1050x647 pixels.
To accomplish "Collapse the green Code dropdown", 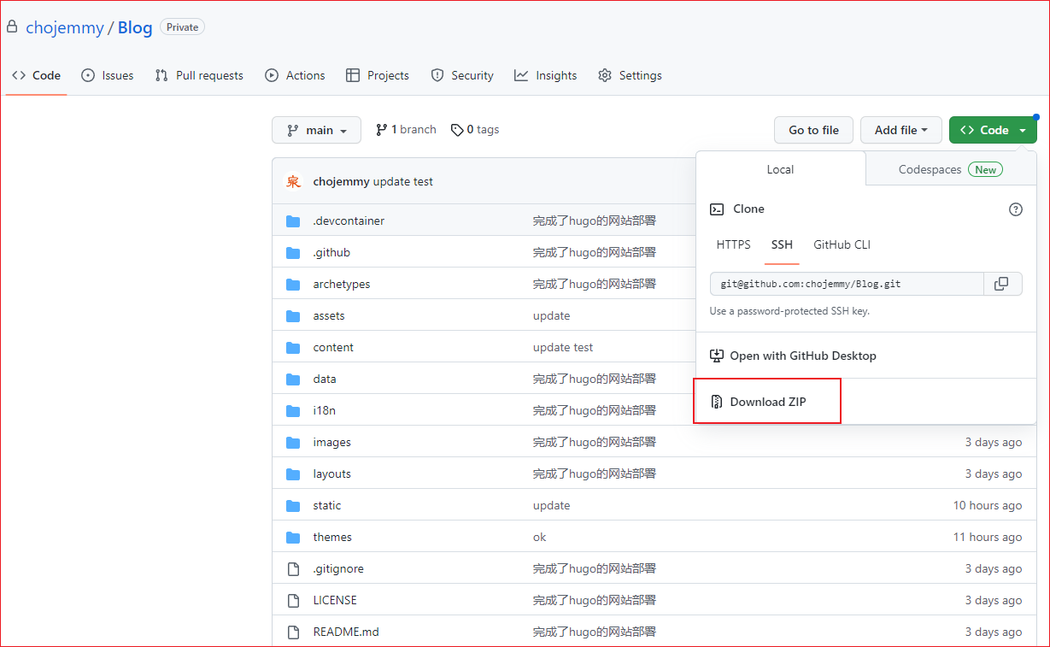I will click(993, 130).
